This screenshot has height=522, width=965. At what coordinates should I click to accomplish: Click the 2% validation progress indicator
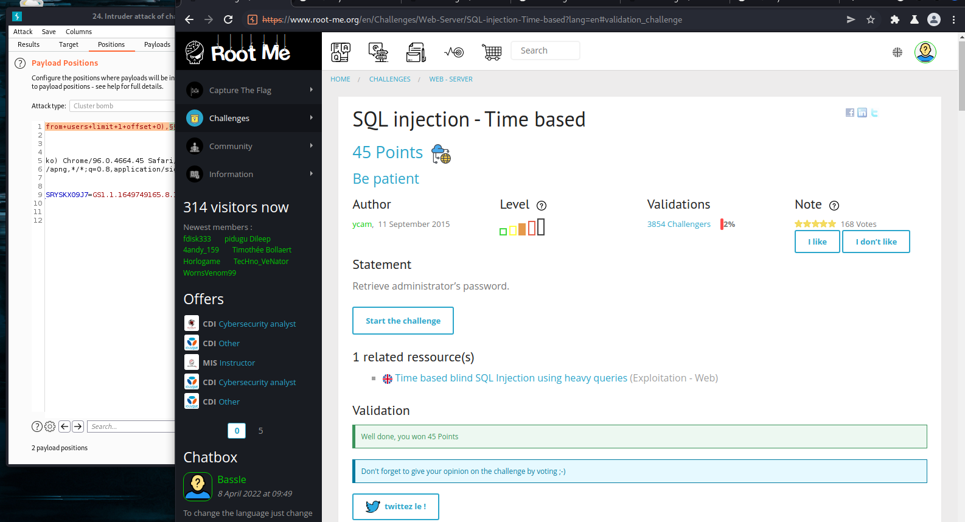point(728,224)
